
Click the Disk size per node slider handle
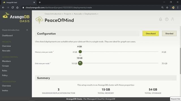pyautogui.click(x=80, y=63)
